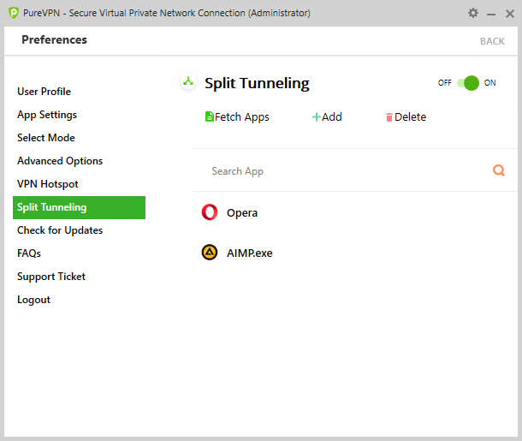Viewport: 522px width, 441px height.
Task: Open Check for Updates
Action: click(60, 230)
